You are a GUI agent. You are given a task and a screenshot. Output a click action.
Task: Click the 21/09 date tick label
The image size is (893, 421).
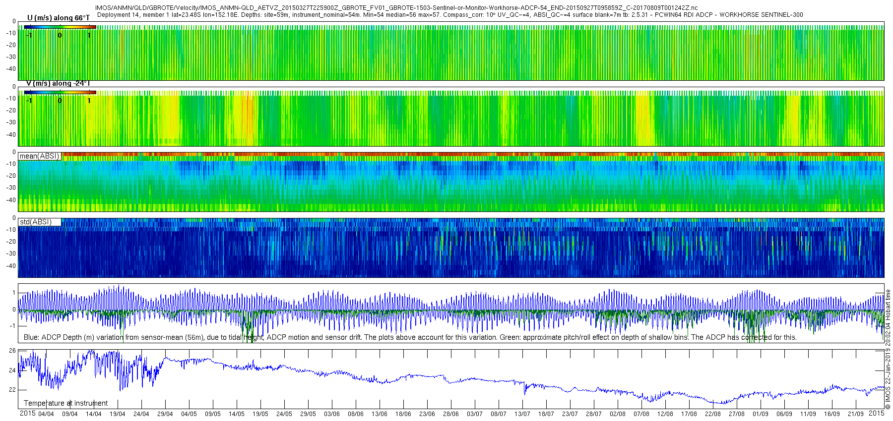pos(856,414)
